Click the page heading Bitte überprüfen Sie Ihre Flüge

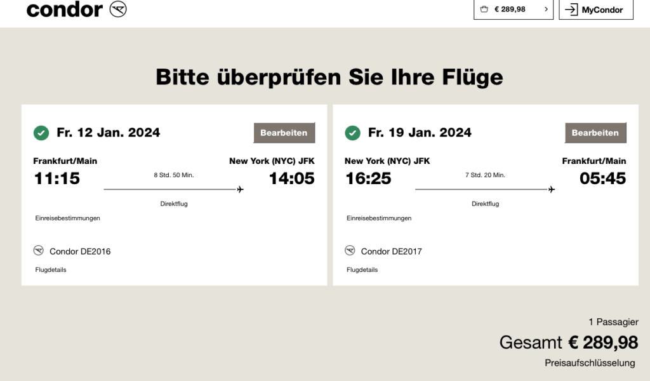(329, 77)
